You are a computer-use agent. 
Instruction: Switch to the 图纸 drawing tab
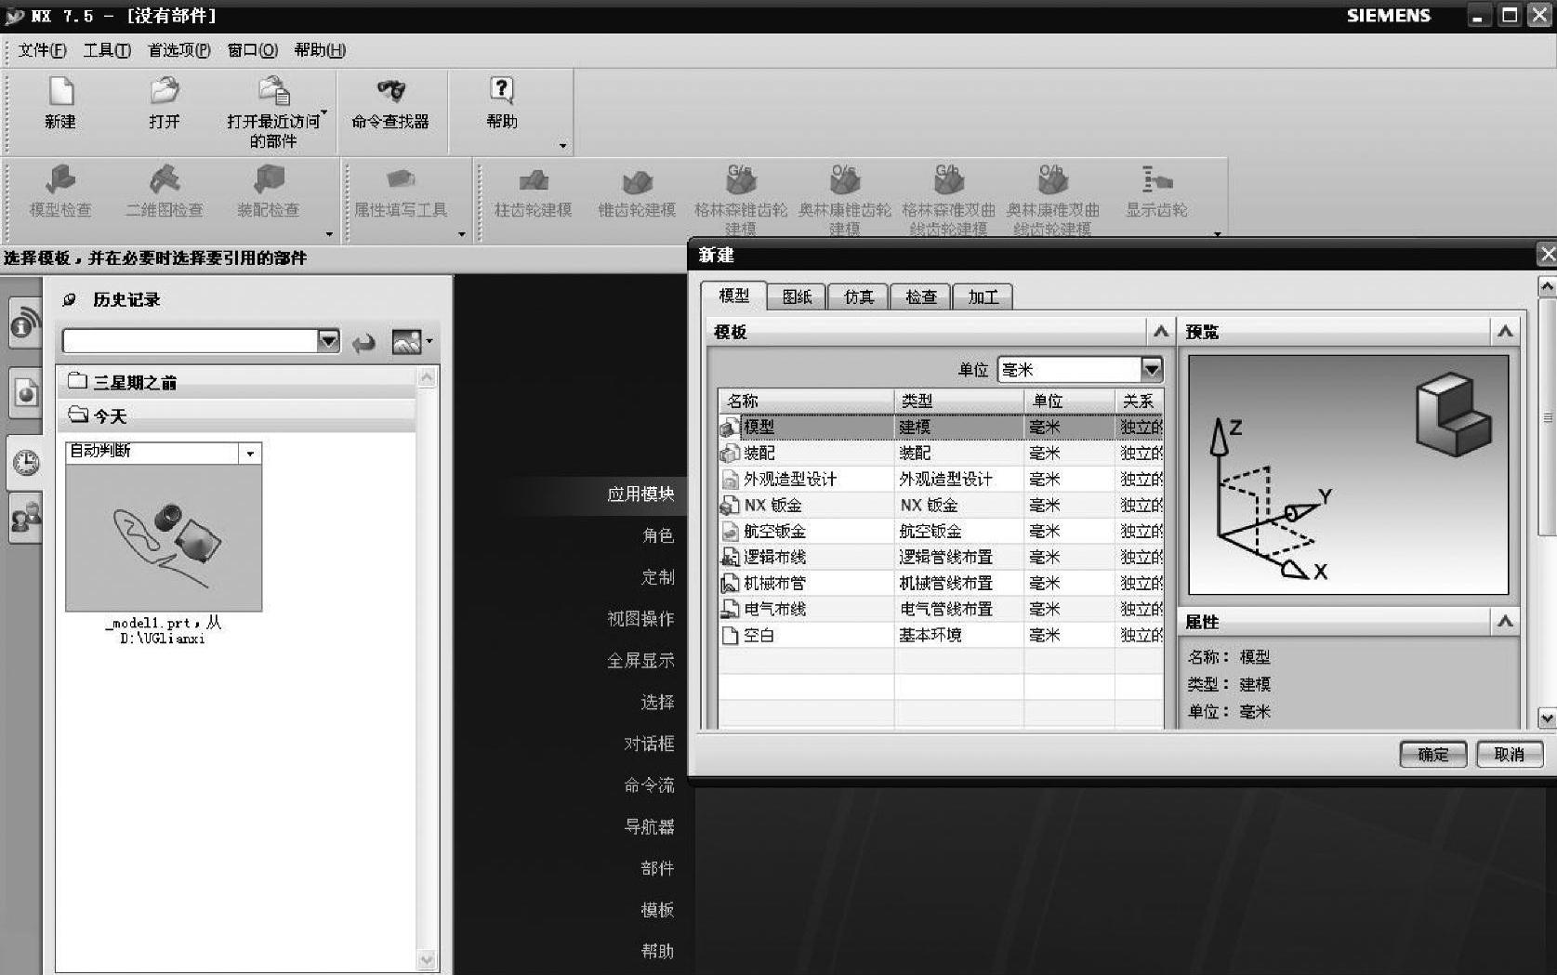click(x=797, y=296)
